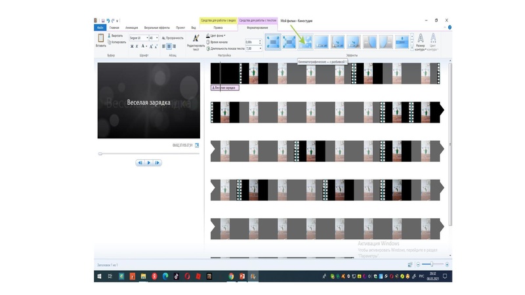Select the Веселая зарядка caption on timeline
Image resolution: width=525 pixels, height=295 pixels.
point(224,87)
